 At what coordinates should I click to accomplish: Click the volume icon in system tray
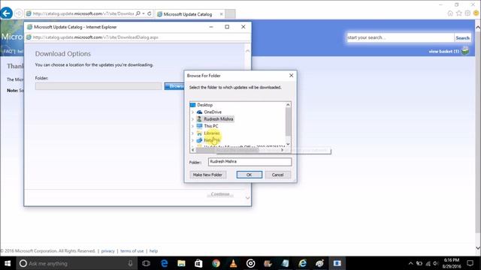click(x=436, y=263)
